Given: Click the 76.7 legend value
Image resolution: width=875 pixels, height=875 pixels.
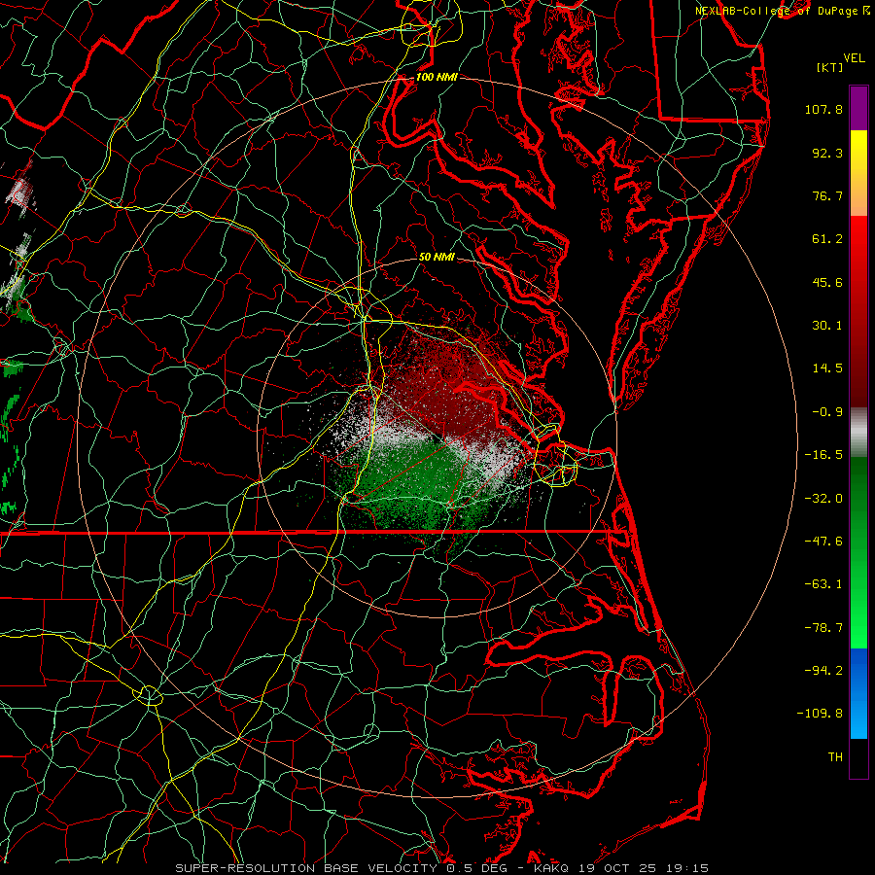Looking at the screenshot, I should tap(827, 195).
